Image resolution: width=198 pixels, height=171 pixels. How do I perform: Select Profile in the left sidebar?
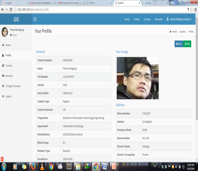tap(8, 55)
